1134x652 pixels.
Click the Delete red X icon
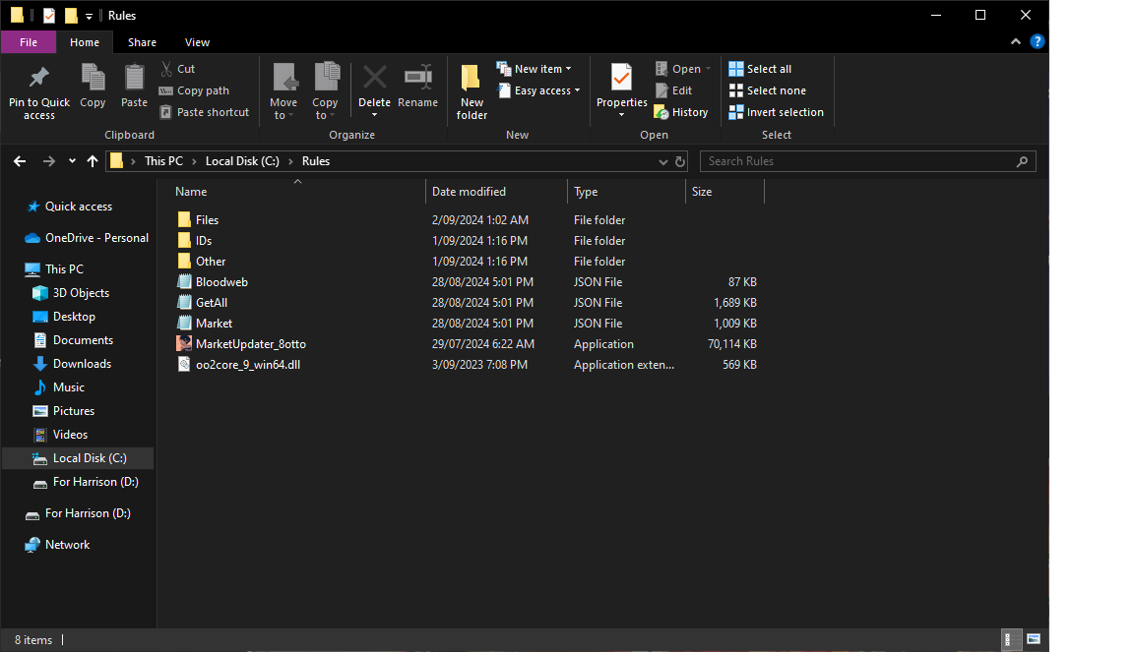[375, 77]
